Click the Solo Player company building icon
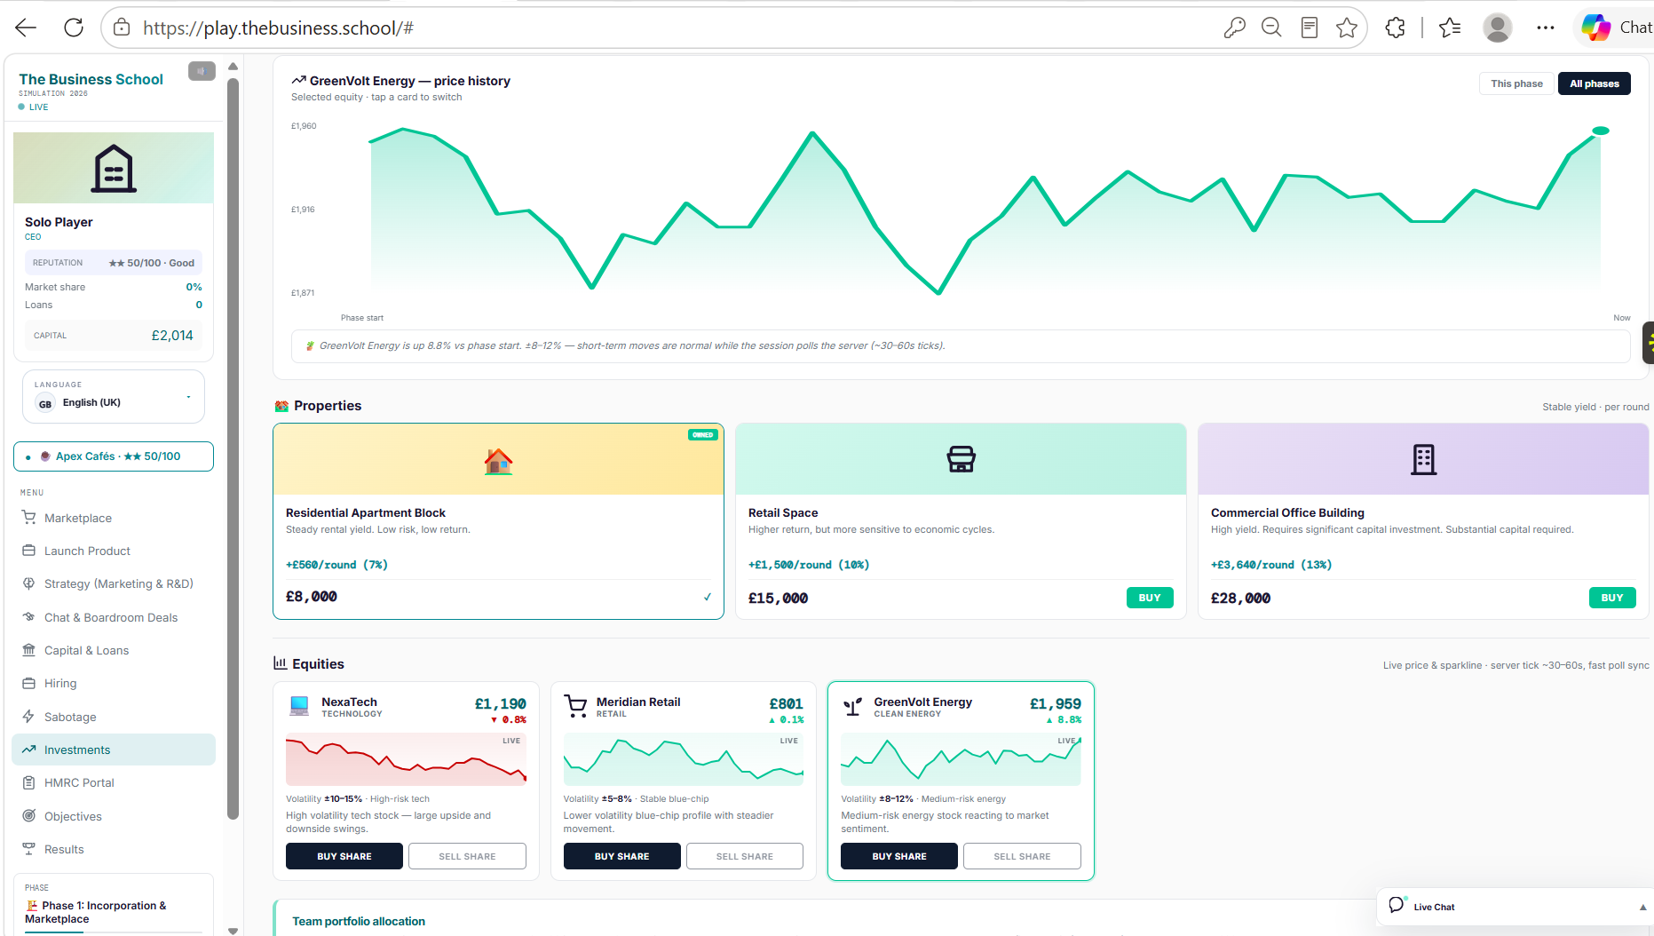 coord(114,169)
